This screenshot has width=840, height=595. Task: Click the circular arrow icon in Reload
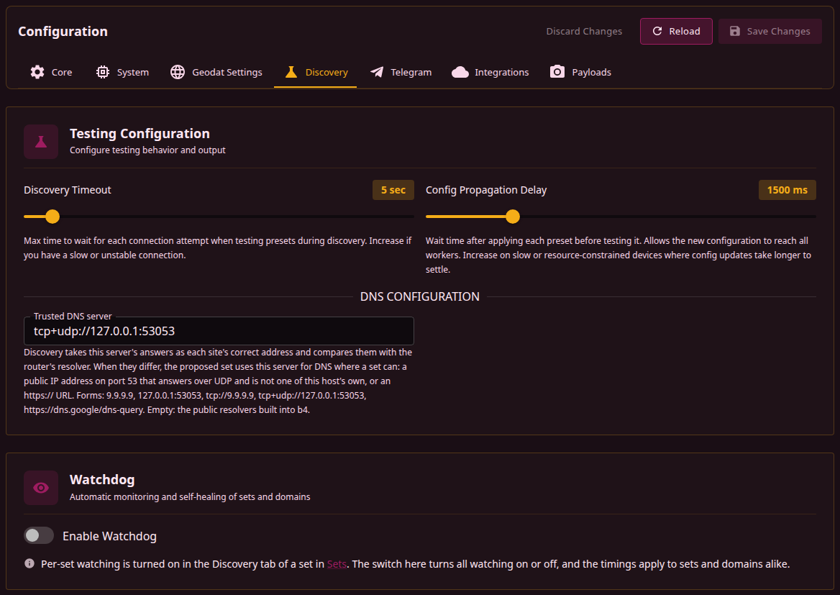(x=657, y=31)
